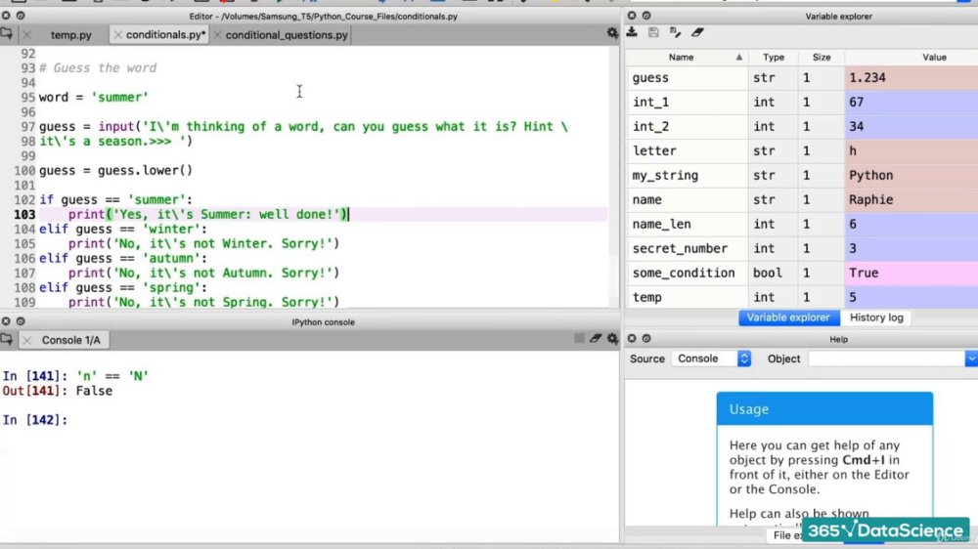Click the value 1.234 of guess
Screen dimensions: 978x549
click(867, 78)
